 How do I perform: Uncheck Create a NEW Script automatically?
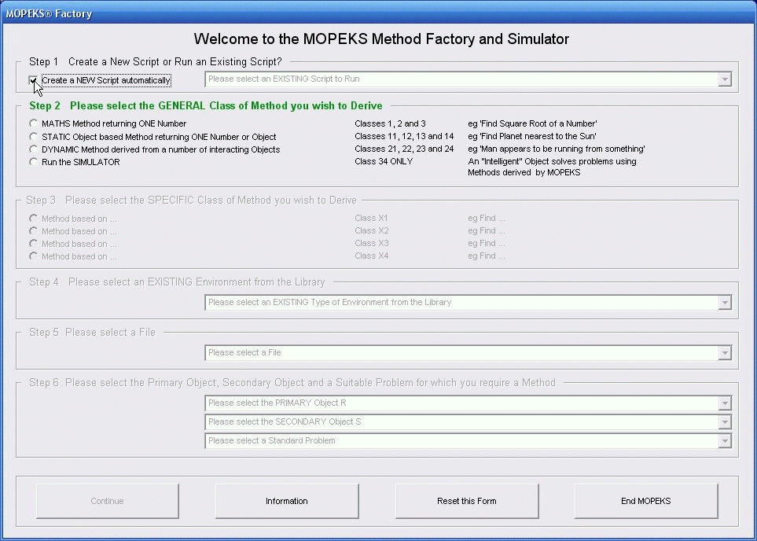(x=33, y=80)
